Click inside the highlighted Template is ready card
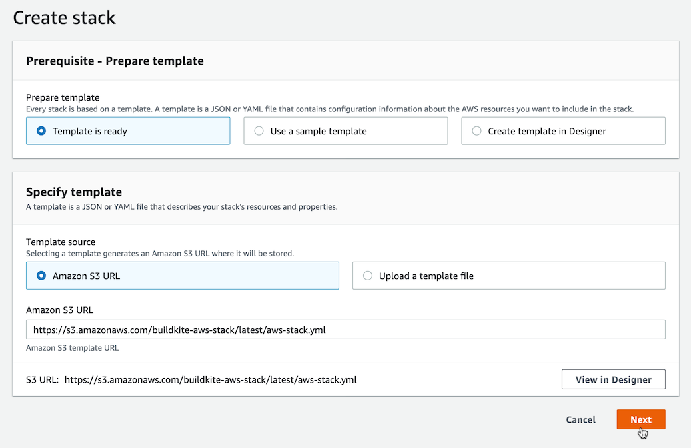The image size is (691, 448). [x=128, y=130]
